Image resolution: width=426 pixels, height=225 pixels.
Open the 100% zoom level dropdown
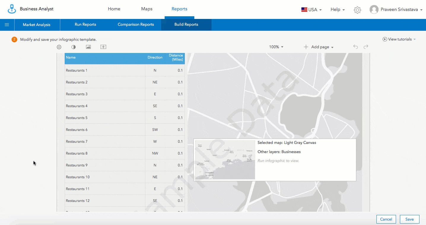point(276,47)
